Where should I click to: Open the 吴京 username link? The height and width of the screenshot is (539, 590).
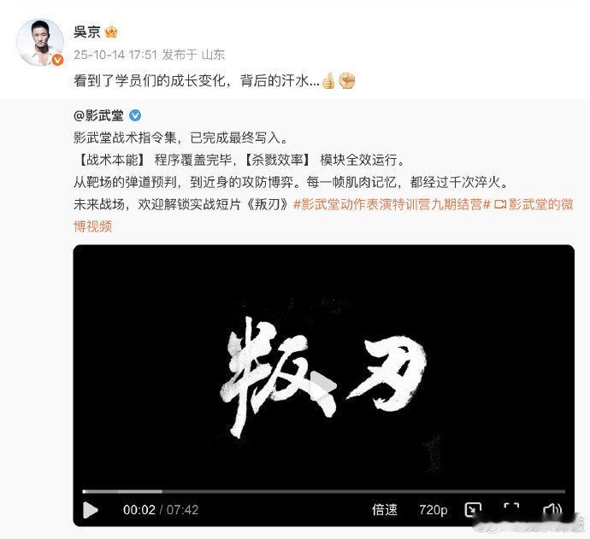click(x=87, y=32)
